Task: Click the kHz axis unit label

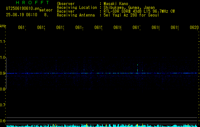Action: point(3,26)
